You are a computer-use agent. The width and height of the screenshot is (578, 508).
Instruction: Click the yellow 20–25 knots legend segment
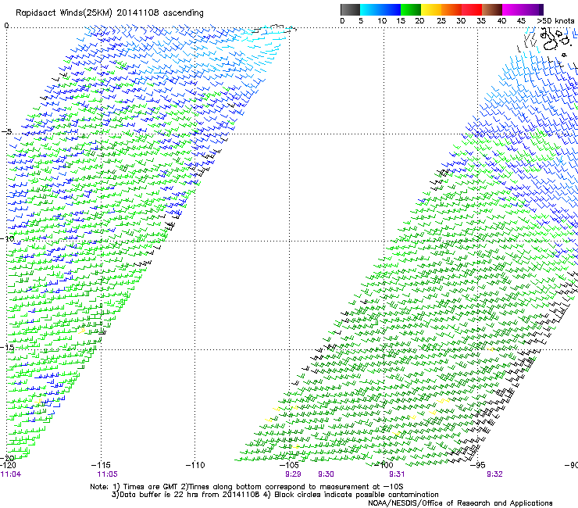(x=431, y=9)
